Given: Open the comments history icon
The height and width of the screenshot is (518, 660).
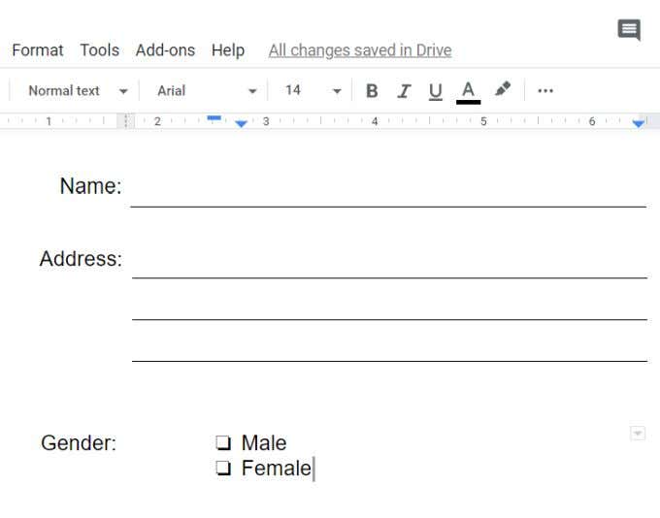Looking at the screenshot, I should click(629, 30).
